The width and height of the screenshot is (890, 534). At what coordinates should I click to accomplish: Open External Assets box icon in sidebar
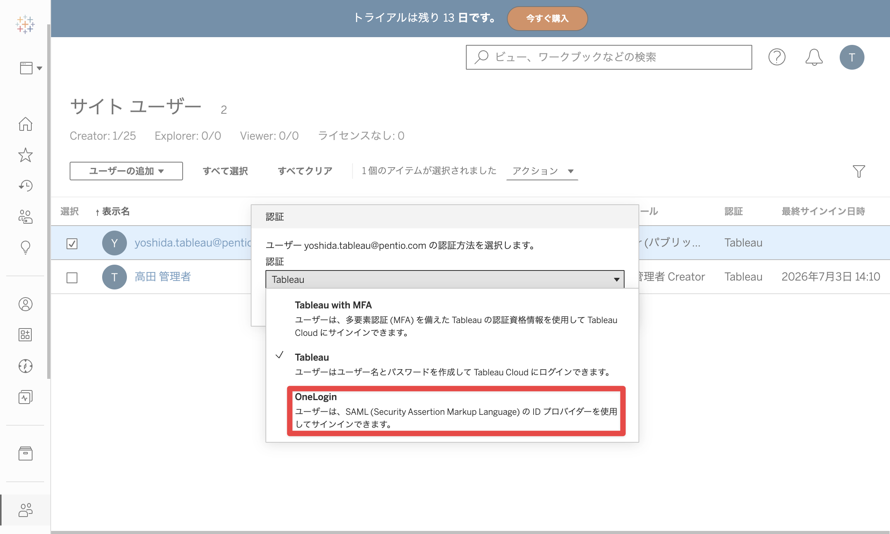point(26,454)
